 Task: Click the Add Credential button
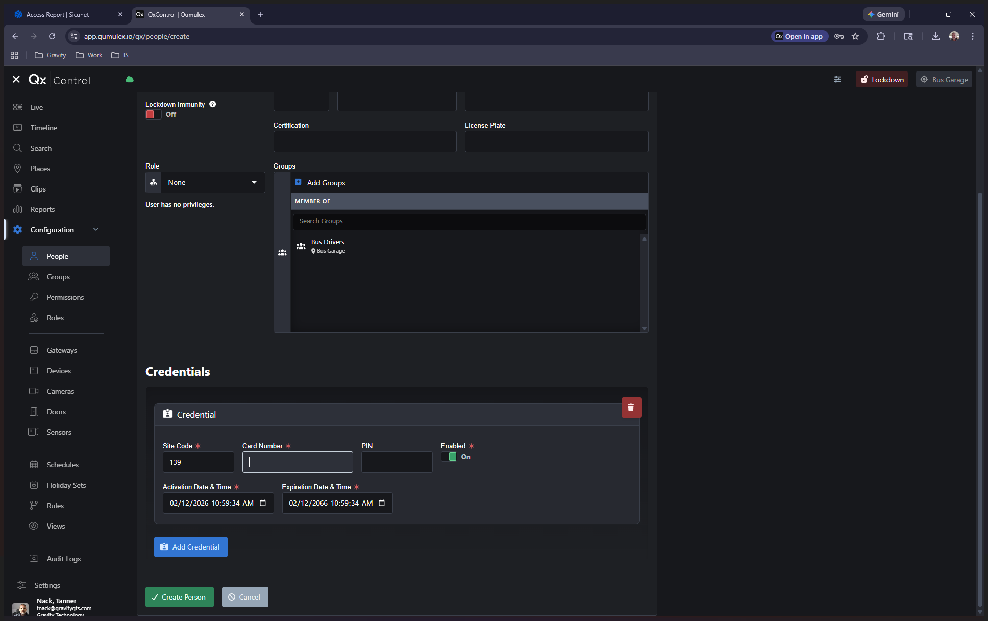(190, 547)
